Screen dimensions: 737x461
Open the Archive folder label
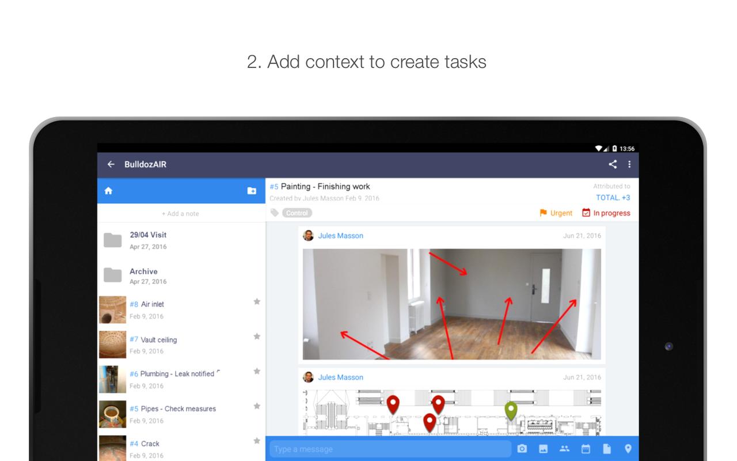tap(143, 271)
